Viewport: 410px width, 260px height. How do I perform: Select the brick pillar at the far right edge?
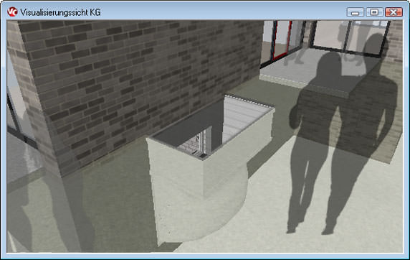396,42
